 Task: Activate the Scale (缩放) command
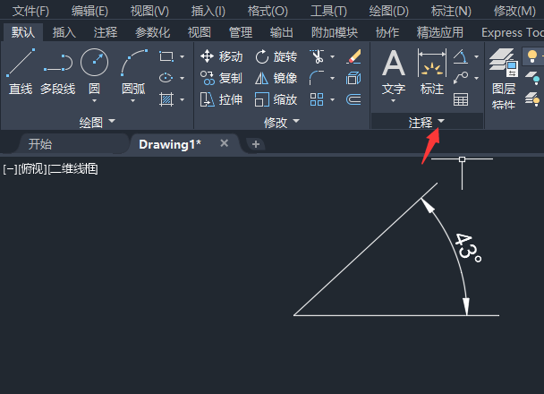(276, 100)
